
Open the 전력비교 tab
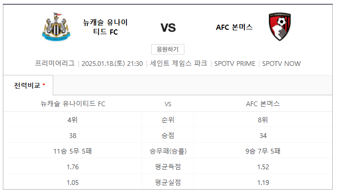click(x=27, y=85)
